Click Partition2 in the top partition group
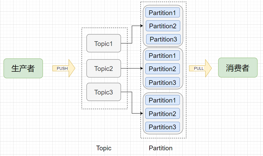Image resolution: width=263 pixels, height=156 pixels. point(163,26)
